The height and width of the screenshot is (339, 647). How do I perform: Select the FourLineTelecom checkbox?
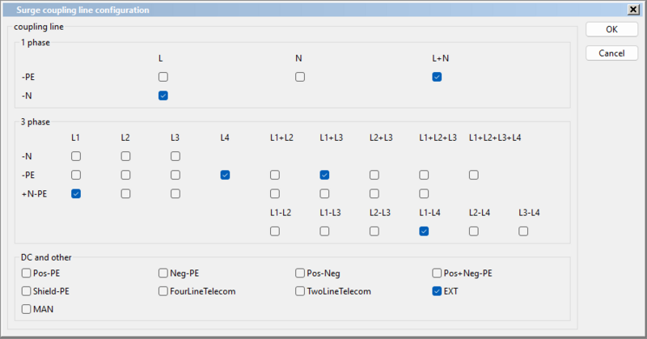[x=163, y=290]
